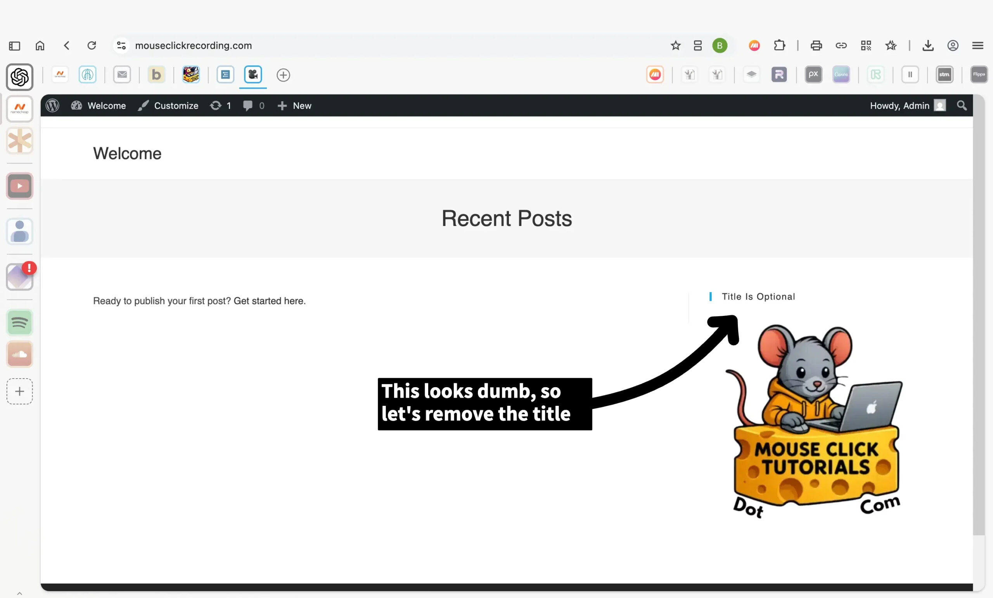This screenshot has width=993, height=598.
Task: Open the YouTube sidebar shortcut
Action: [x=19, y=186]
